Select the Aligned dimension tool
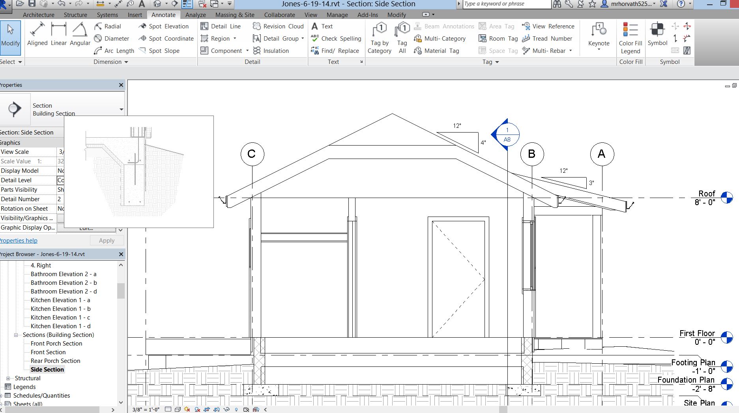Image resolution: width=739 pixels, height=413 pixels. 37,34
